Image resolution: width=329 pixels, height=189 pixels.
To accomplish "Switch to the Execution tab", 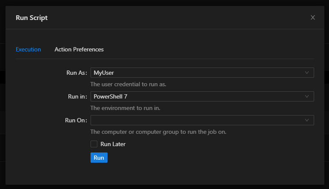I will [28, 49].
